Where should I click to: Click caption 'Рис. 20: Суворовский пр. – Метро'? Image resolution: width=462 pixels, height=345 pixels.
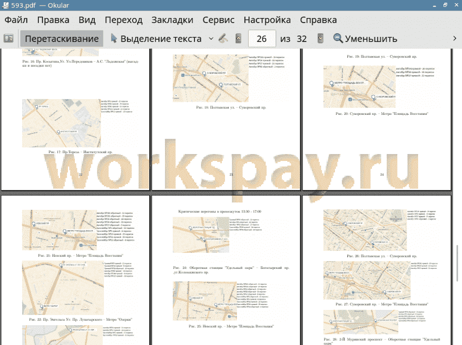(382, 113)
